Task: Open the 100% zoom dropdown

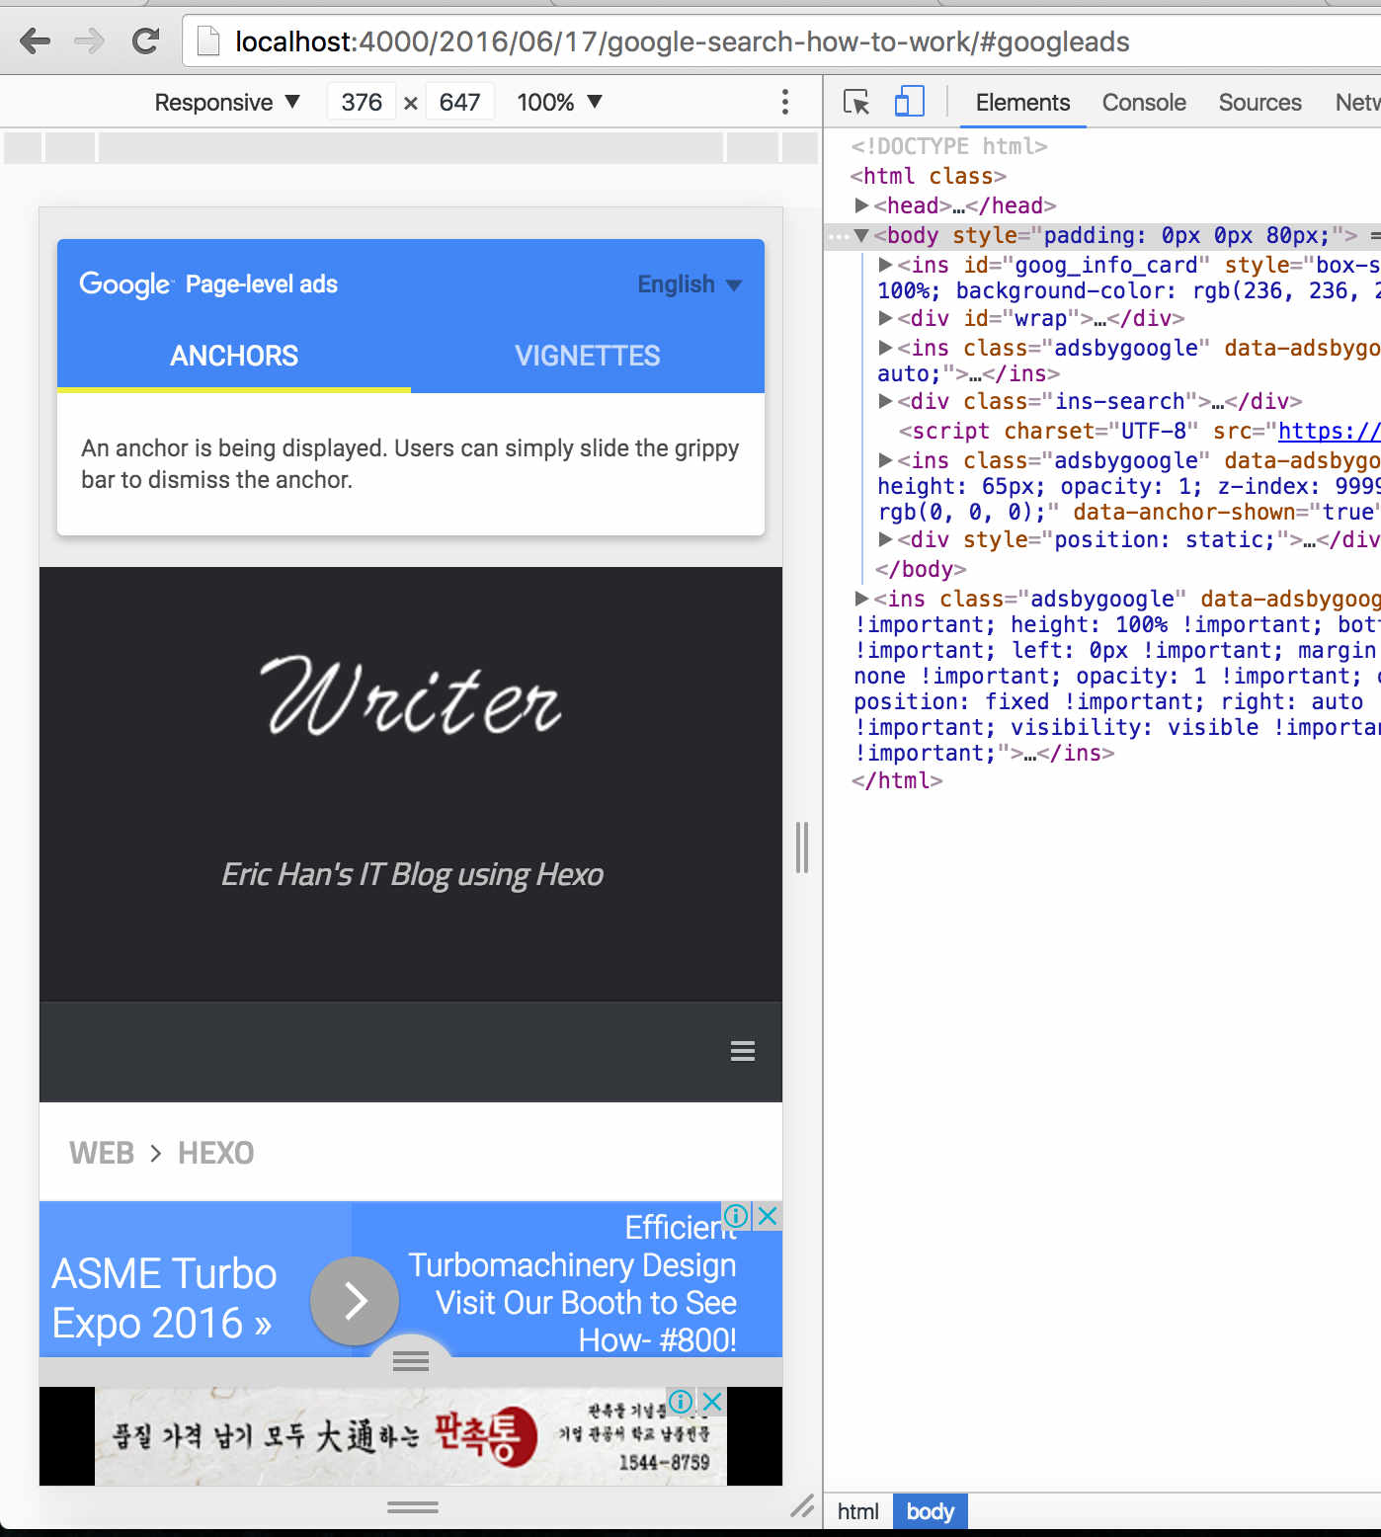Action: click(559, 103)
